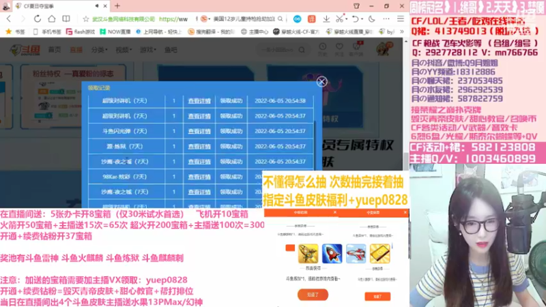The width and height of the screenshot is (546, 307).
Task: Open the 搜狗翻译 bookmark
Action: pyautogui.click(x=212, y=31)
